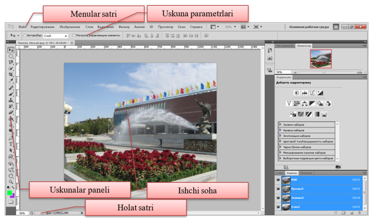
Task: Open the collapsed Actions panel icon
Action: [270, 58]
